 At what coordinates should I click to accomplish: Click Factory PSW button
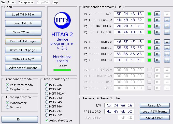point(155,118)
